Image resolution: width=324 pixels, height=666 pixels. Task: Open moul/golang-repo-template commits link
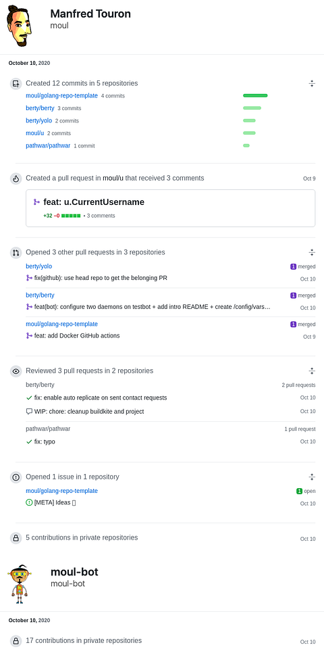pos(61,96)
